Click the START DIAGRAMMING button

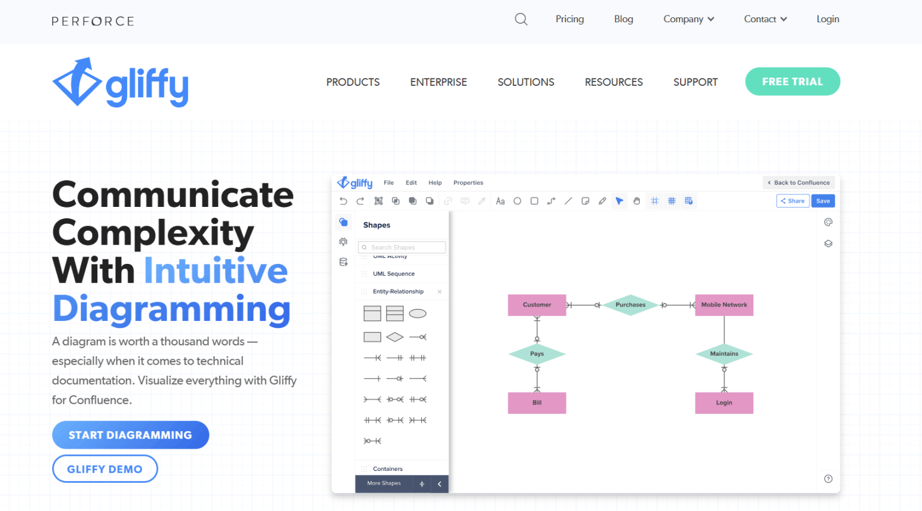click(130, 435)
